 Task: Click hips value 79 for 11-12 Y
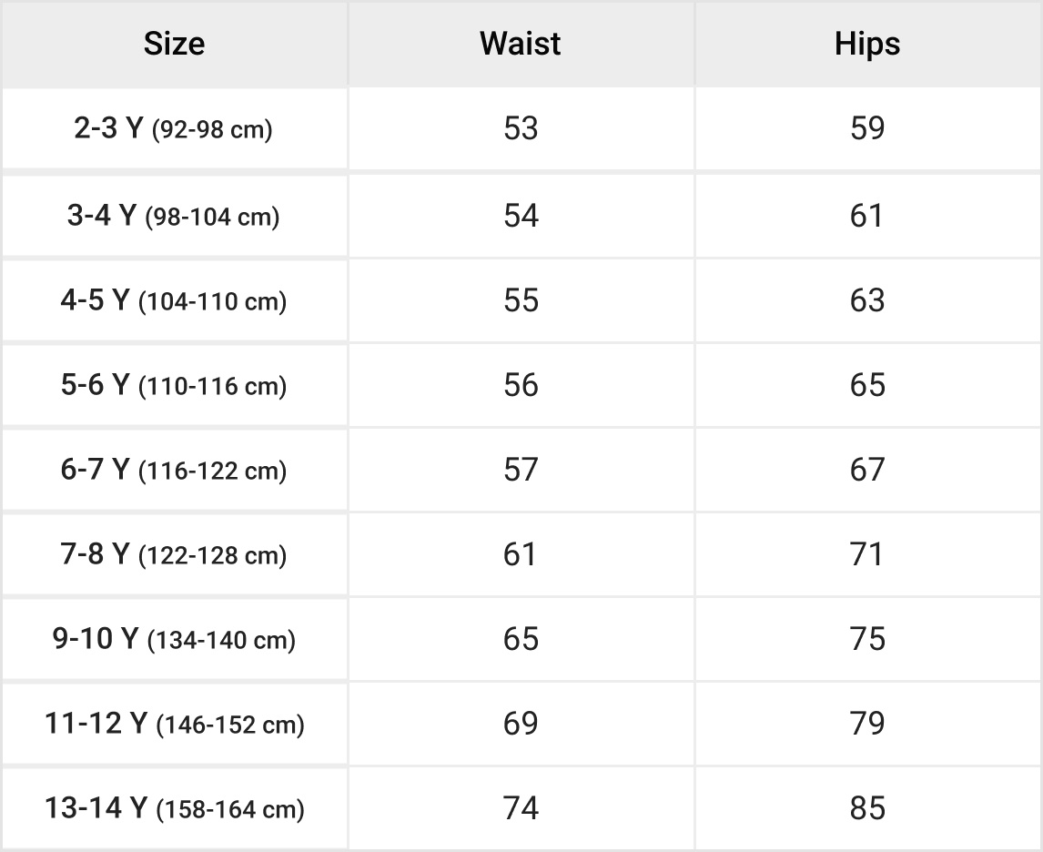(x=867, y=724)
